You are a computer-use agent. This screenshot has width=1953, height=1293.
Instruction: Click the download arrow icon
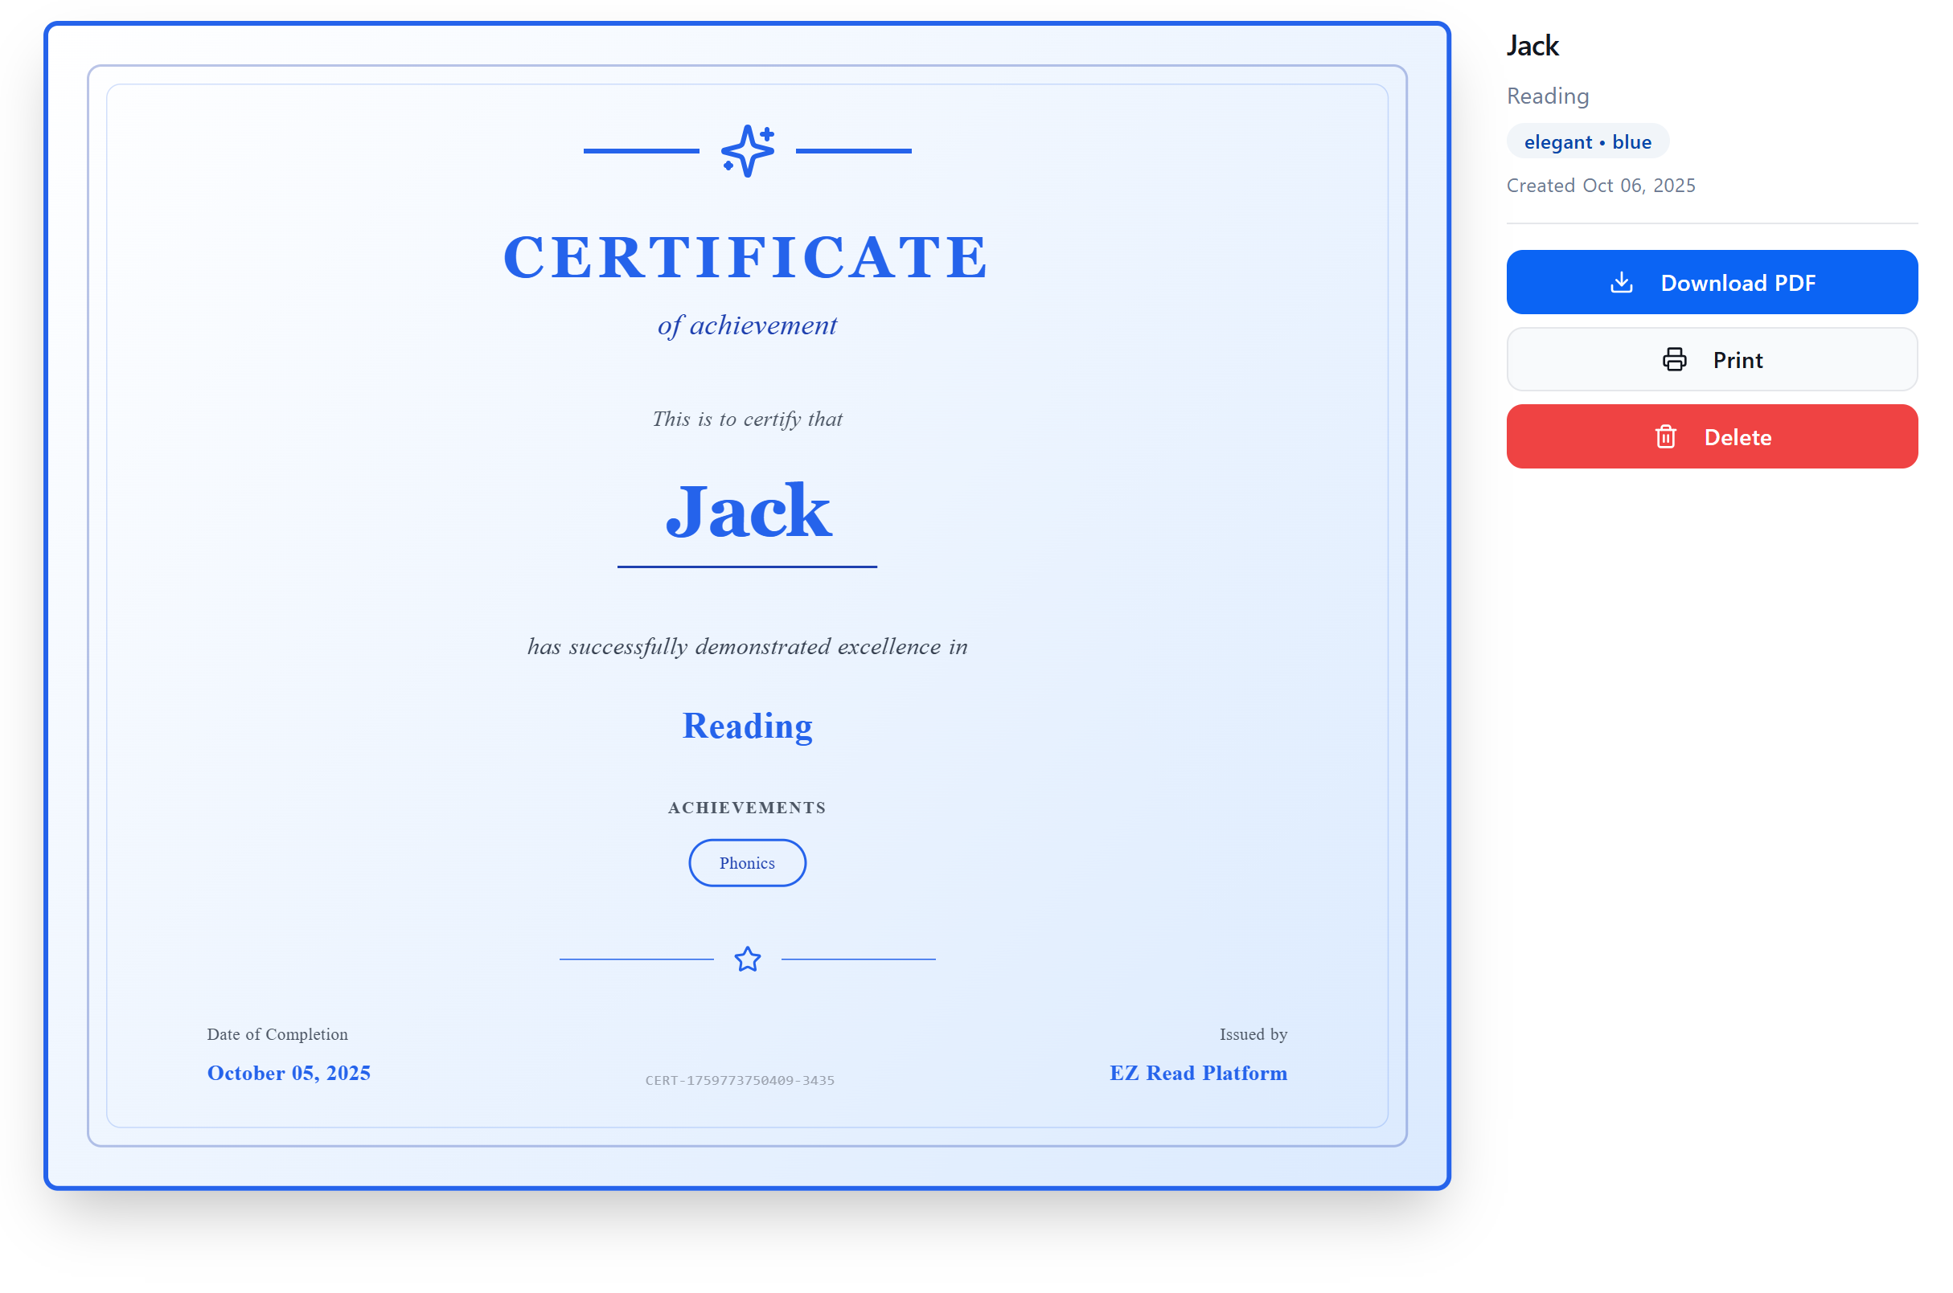tap(1620, 283)
